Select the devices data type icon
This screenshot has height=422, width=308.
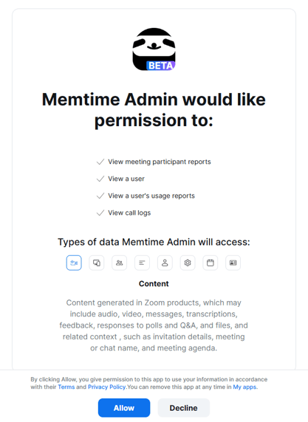tap(97, 263)
